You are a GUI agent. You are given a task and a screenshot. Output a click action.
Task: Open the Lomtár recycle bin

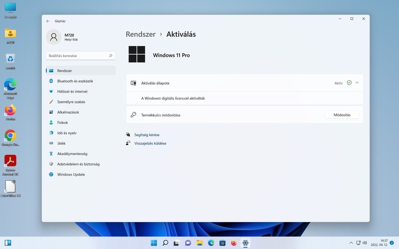(10, 61)
